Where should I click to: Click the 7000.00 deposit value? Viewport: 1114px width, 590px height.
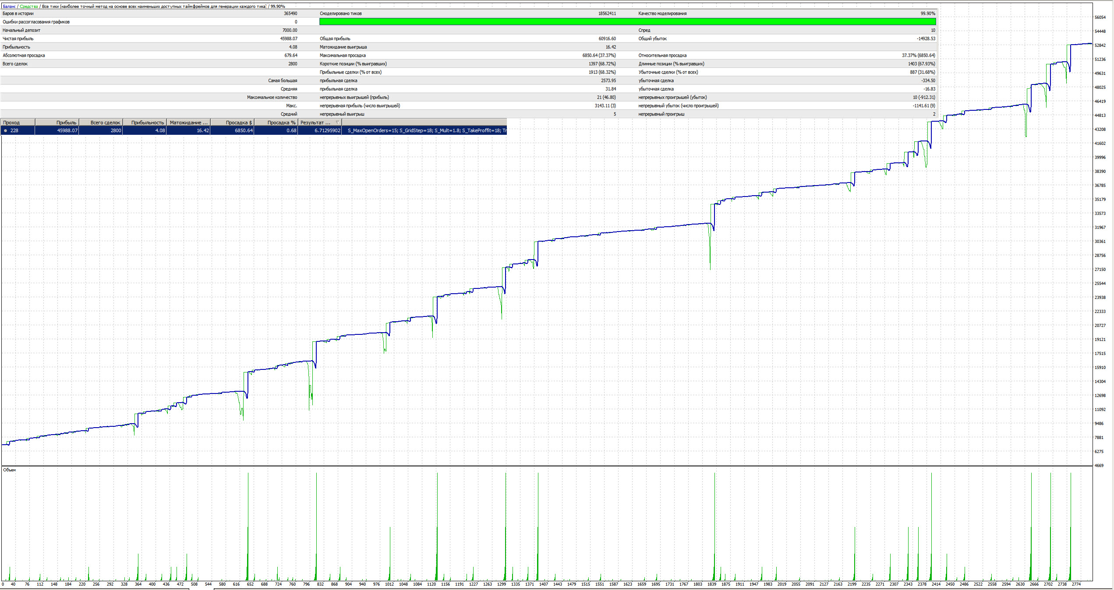(290, 30)
